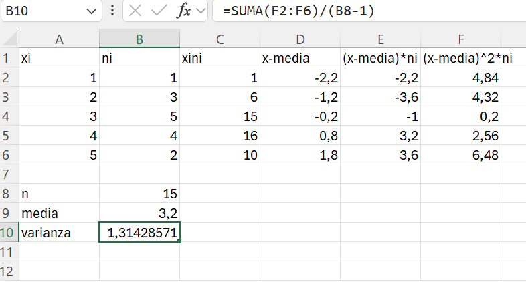526x282 pixels.
Task: Click the three-dot name box resize handle
Action: pos(112,11)
